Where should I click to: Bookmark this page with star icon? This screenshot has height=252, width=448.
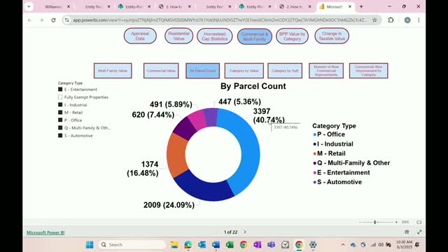(374, 20)
